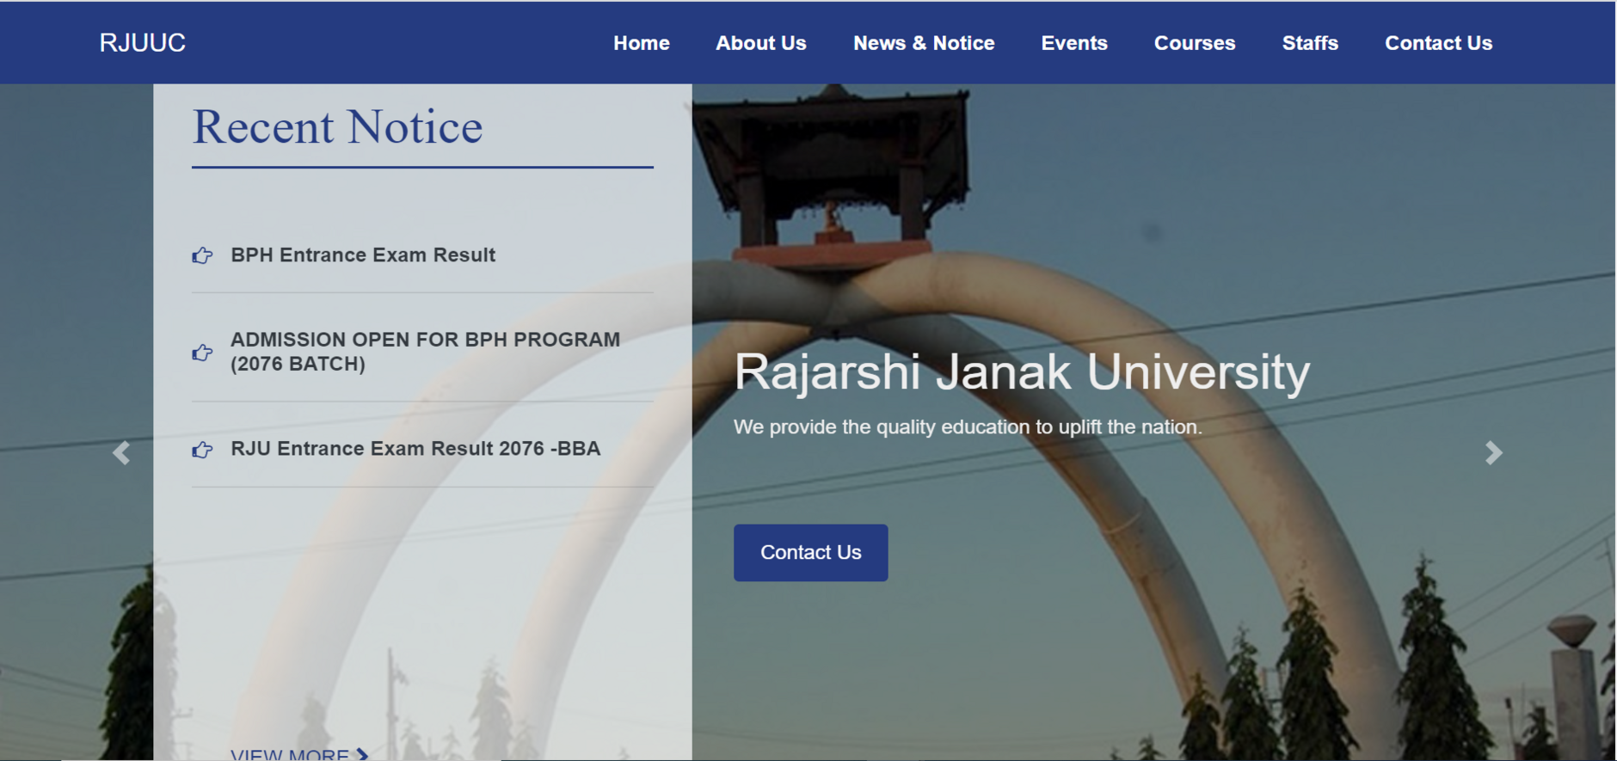The width and height of the screenshot is (1617, 761).
Task: Click the VIEW MORE link
Action: 290,754
